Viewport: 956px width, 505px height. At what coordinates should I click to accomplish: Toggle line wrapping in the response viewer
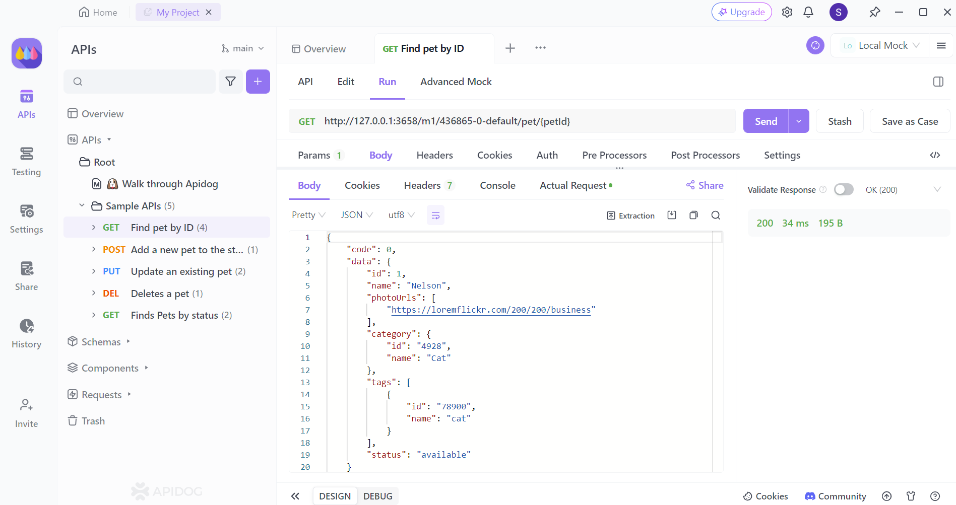click(x=435, y=214)
